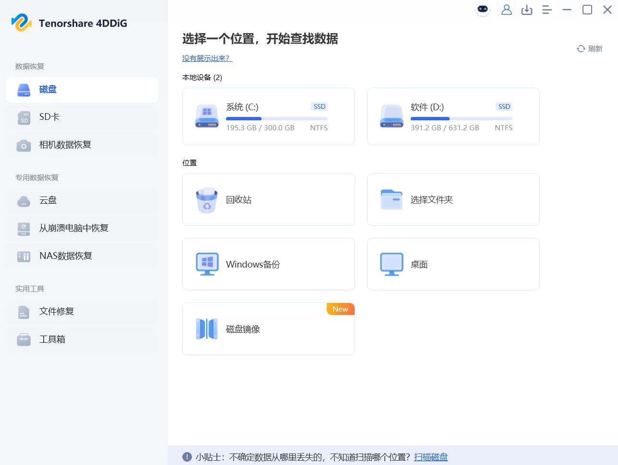Maximize the 4DDiG window
The image size is (618, 465).
(587, 10)
